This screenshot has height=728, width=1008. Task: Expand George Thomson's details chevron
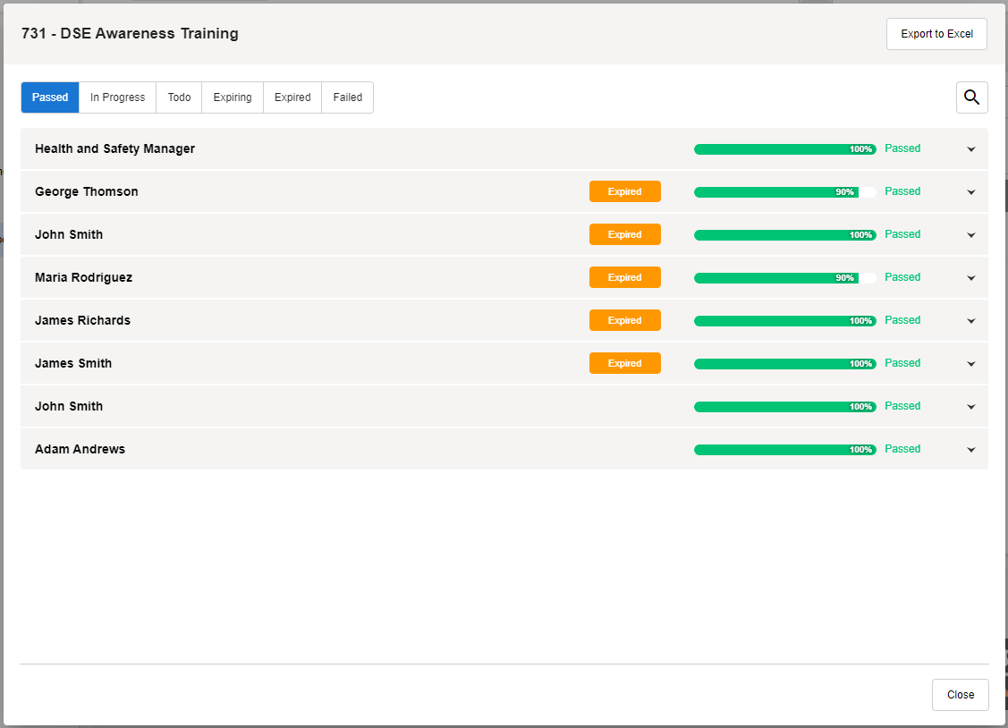(x=970, y=192)
